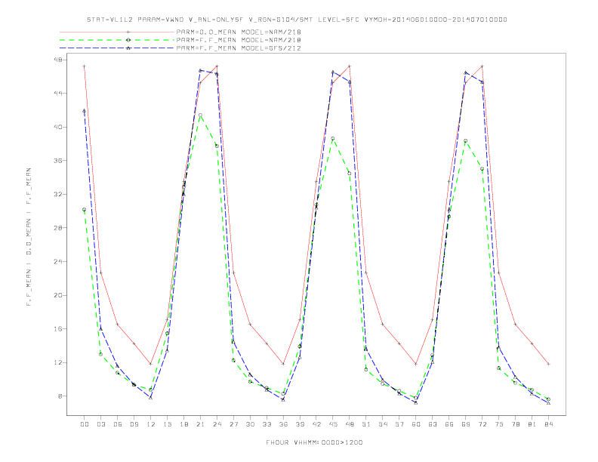Click y-axis tick label 28
The height and width of the screenshot is (462, 598).
[59, 228]
